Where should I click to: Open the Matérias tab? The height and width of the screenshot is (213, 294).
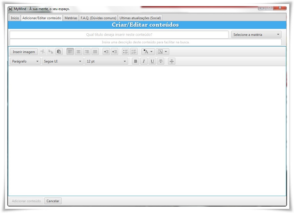point(71,18)
